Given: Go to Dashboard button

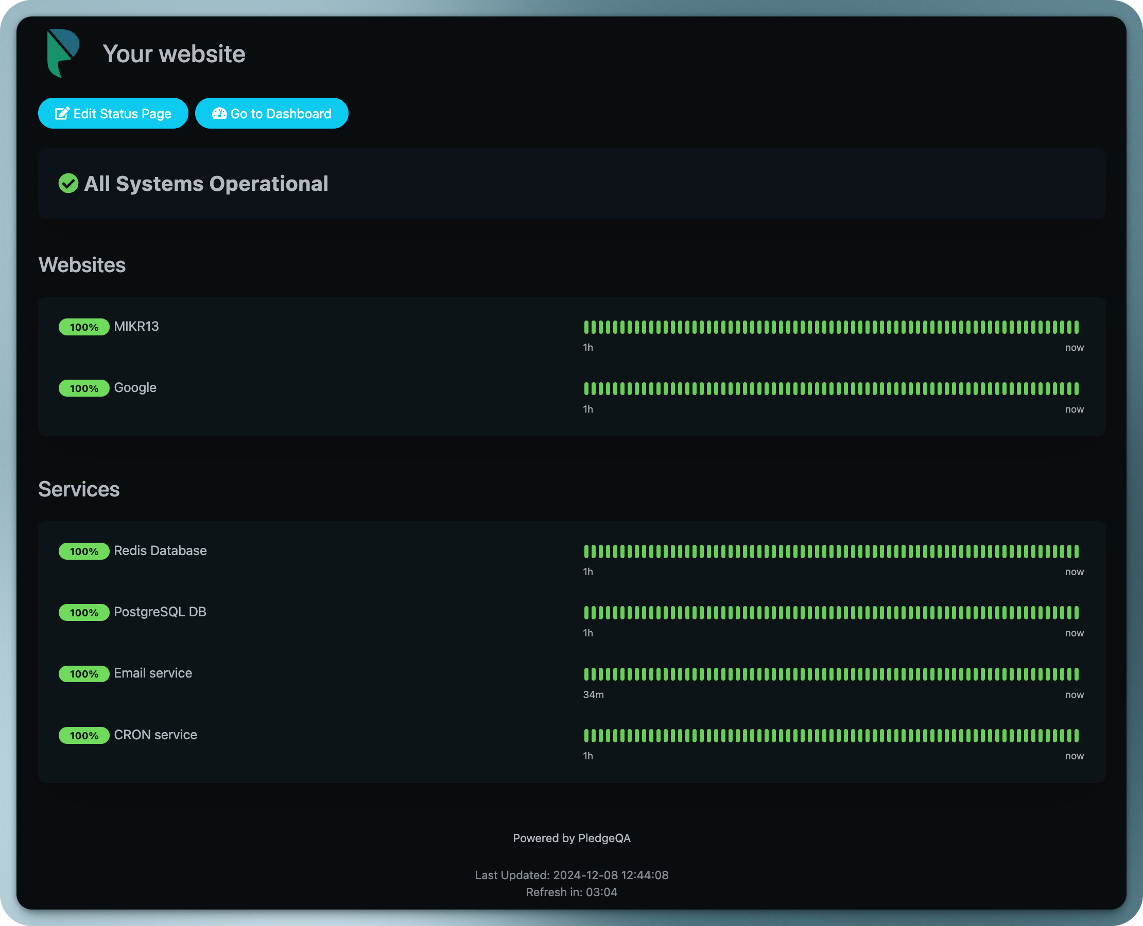Looking at the screenshot, I should 272,114.
